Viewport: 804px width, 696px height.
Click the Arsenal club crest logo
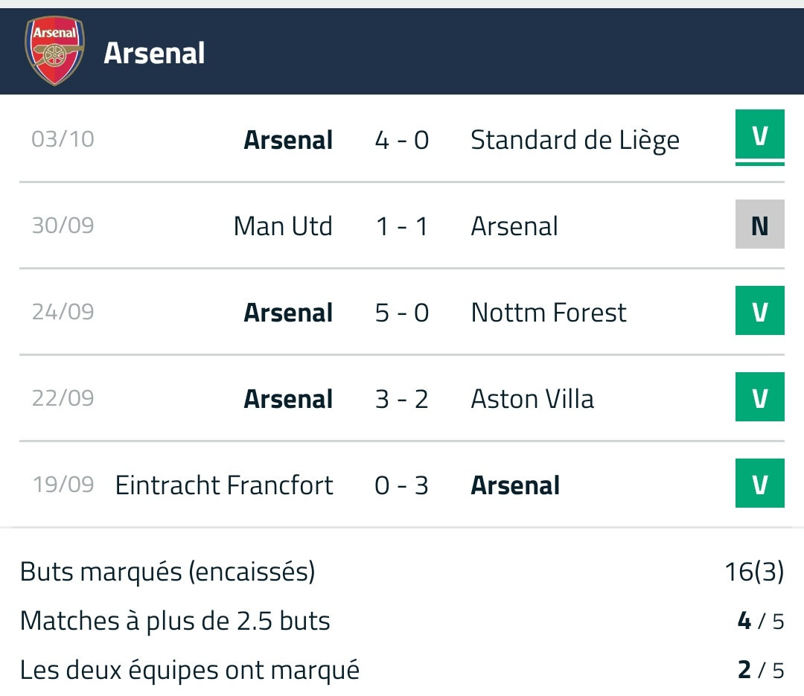tap(54, 51)
